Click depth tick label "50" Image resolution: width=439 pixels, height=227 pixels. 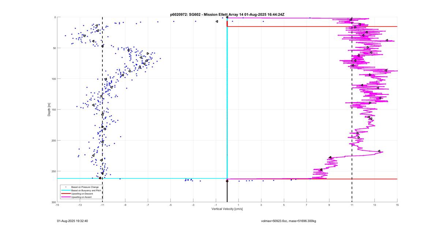pyautogui.click(x=54, y=48)
